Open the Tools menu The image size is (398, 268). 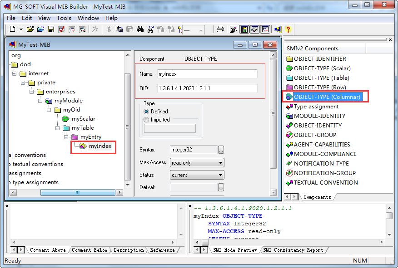64,18
